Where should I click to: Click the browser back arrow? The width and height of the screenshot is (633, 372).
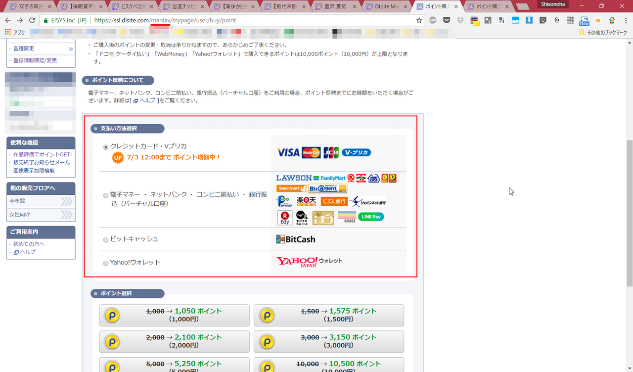[x=7, y=20]
